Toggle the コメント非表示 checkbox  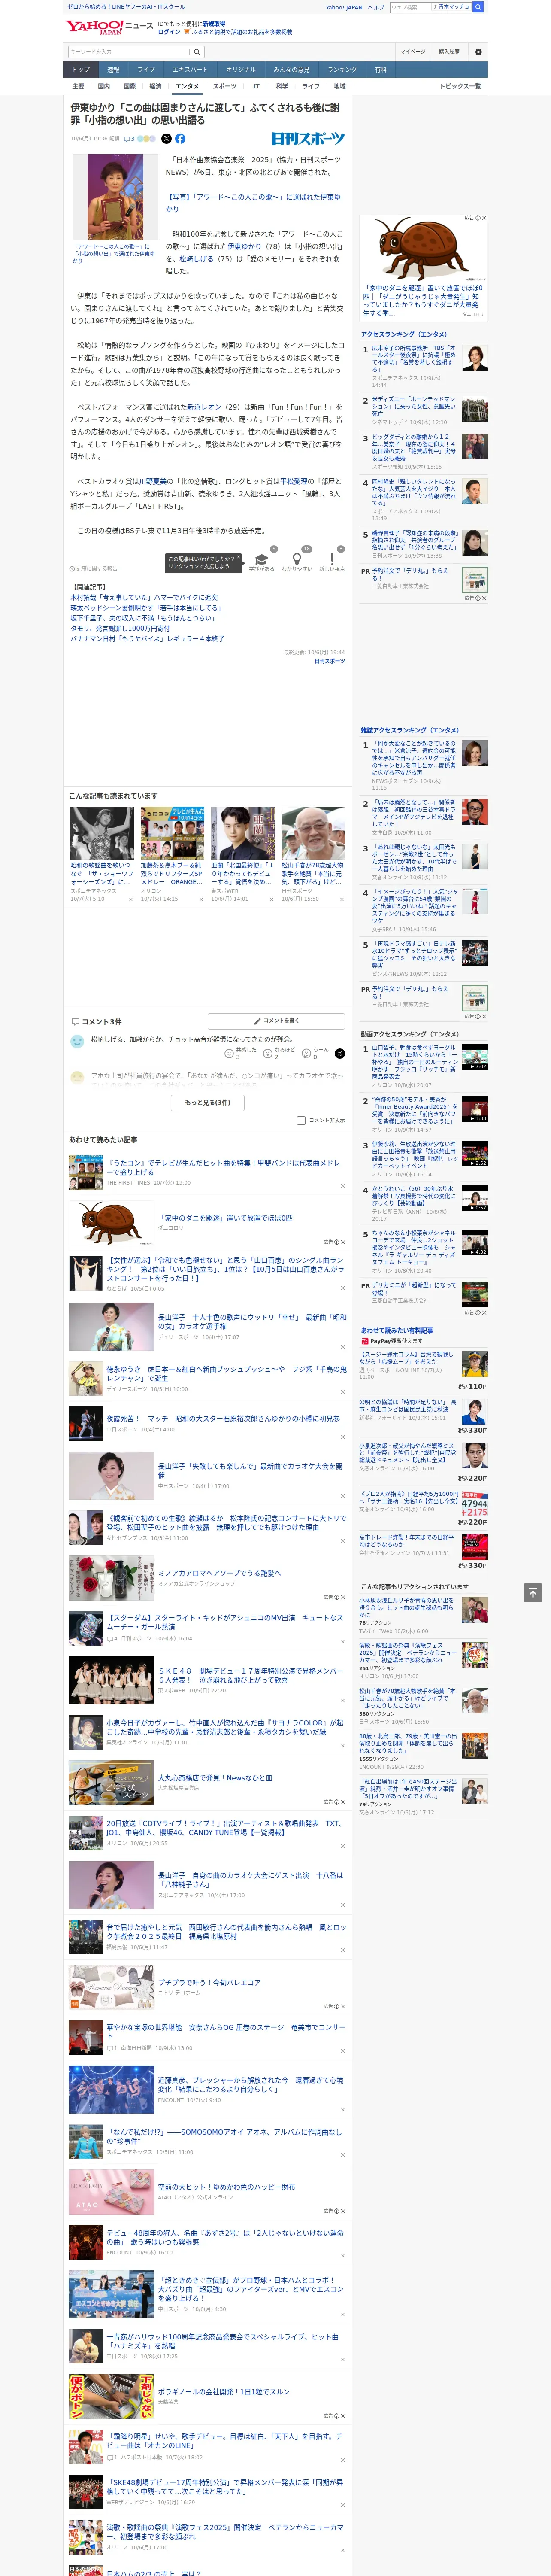pos(301,1120)
